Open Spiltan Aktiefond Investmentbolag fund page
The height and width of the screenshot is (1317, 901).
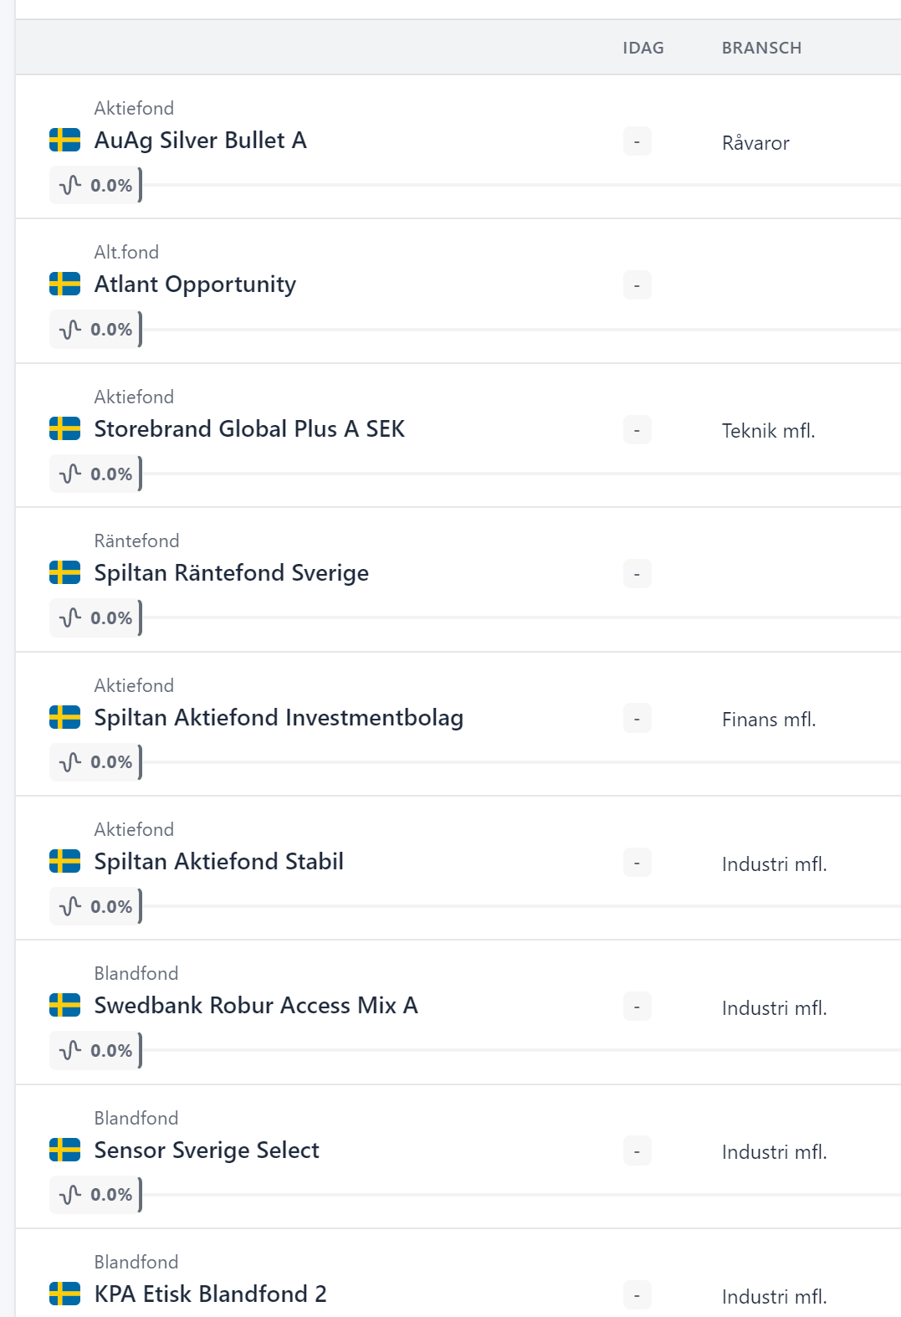(278, 718)
